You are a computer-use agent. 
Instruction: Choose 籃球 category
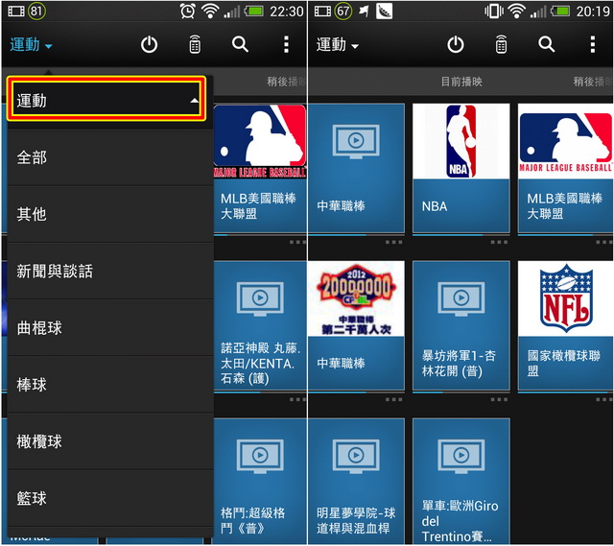click(x=110, y=498)
